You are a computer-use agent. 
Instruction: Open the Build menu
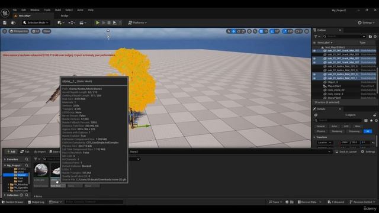[x=58, y=10]
